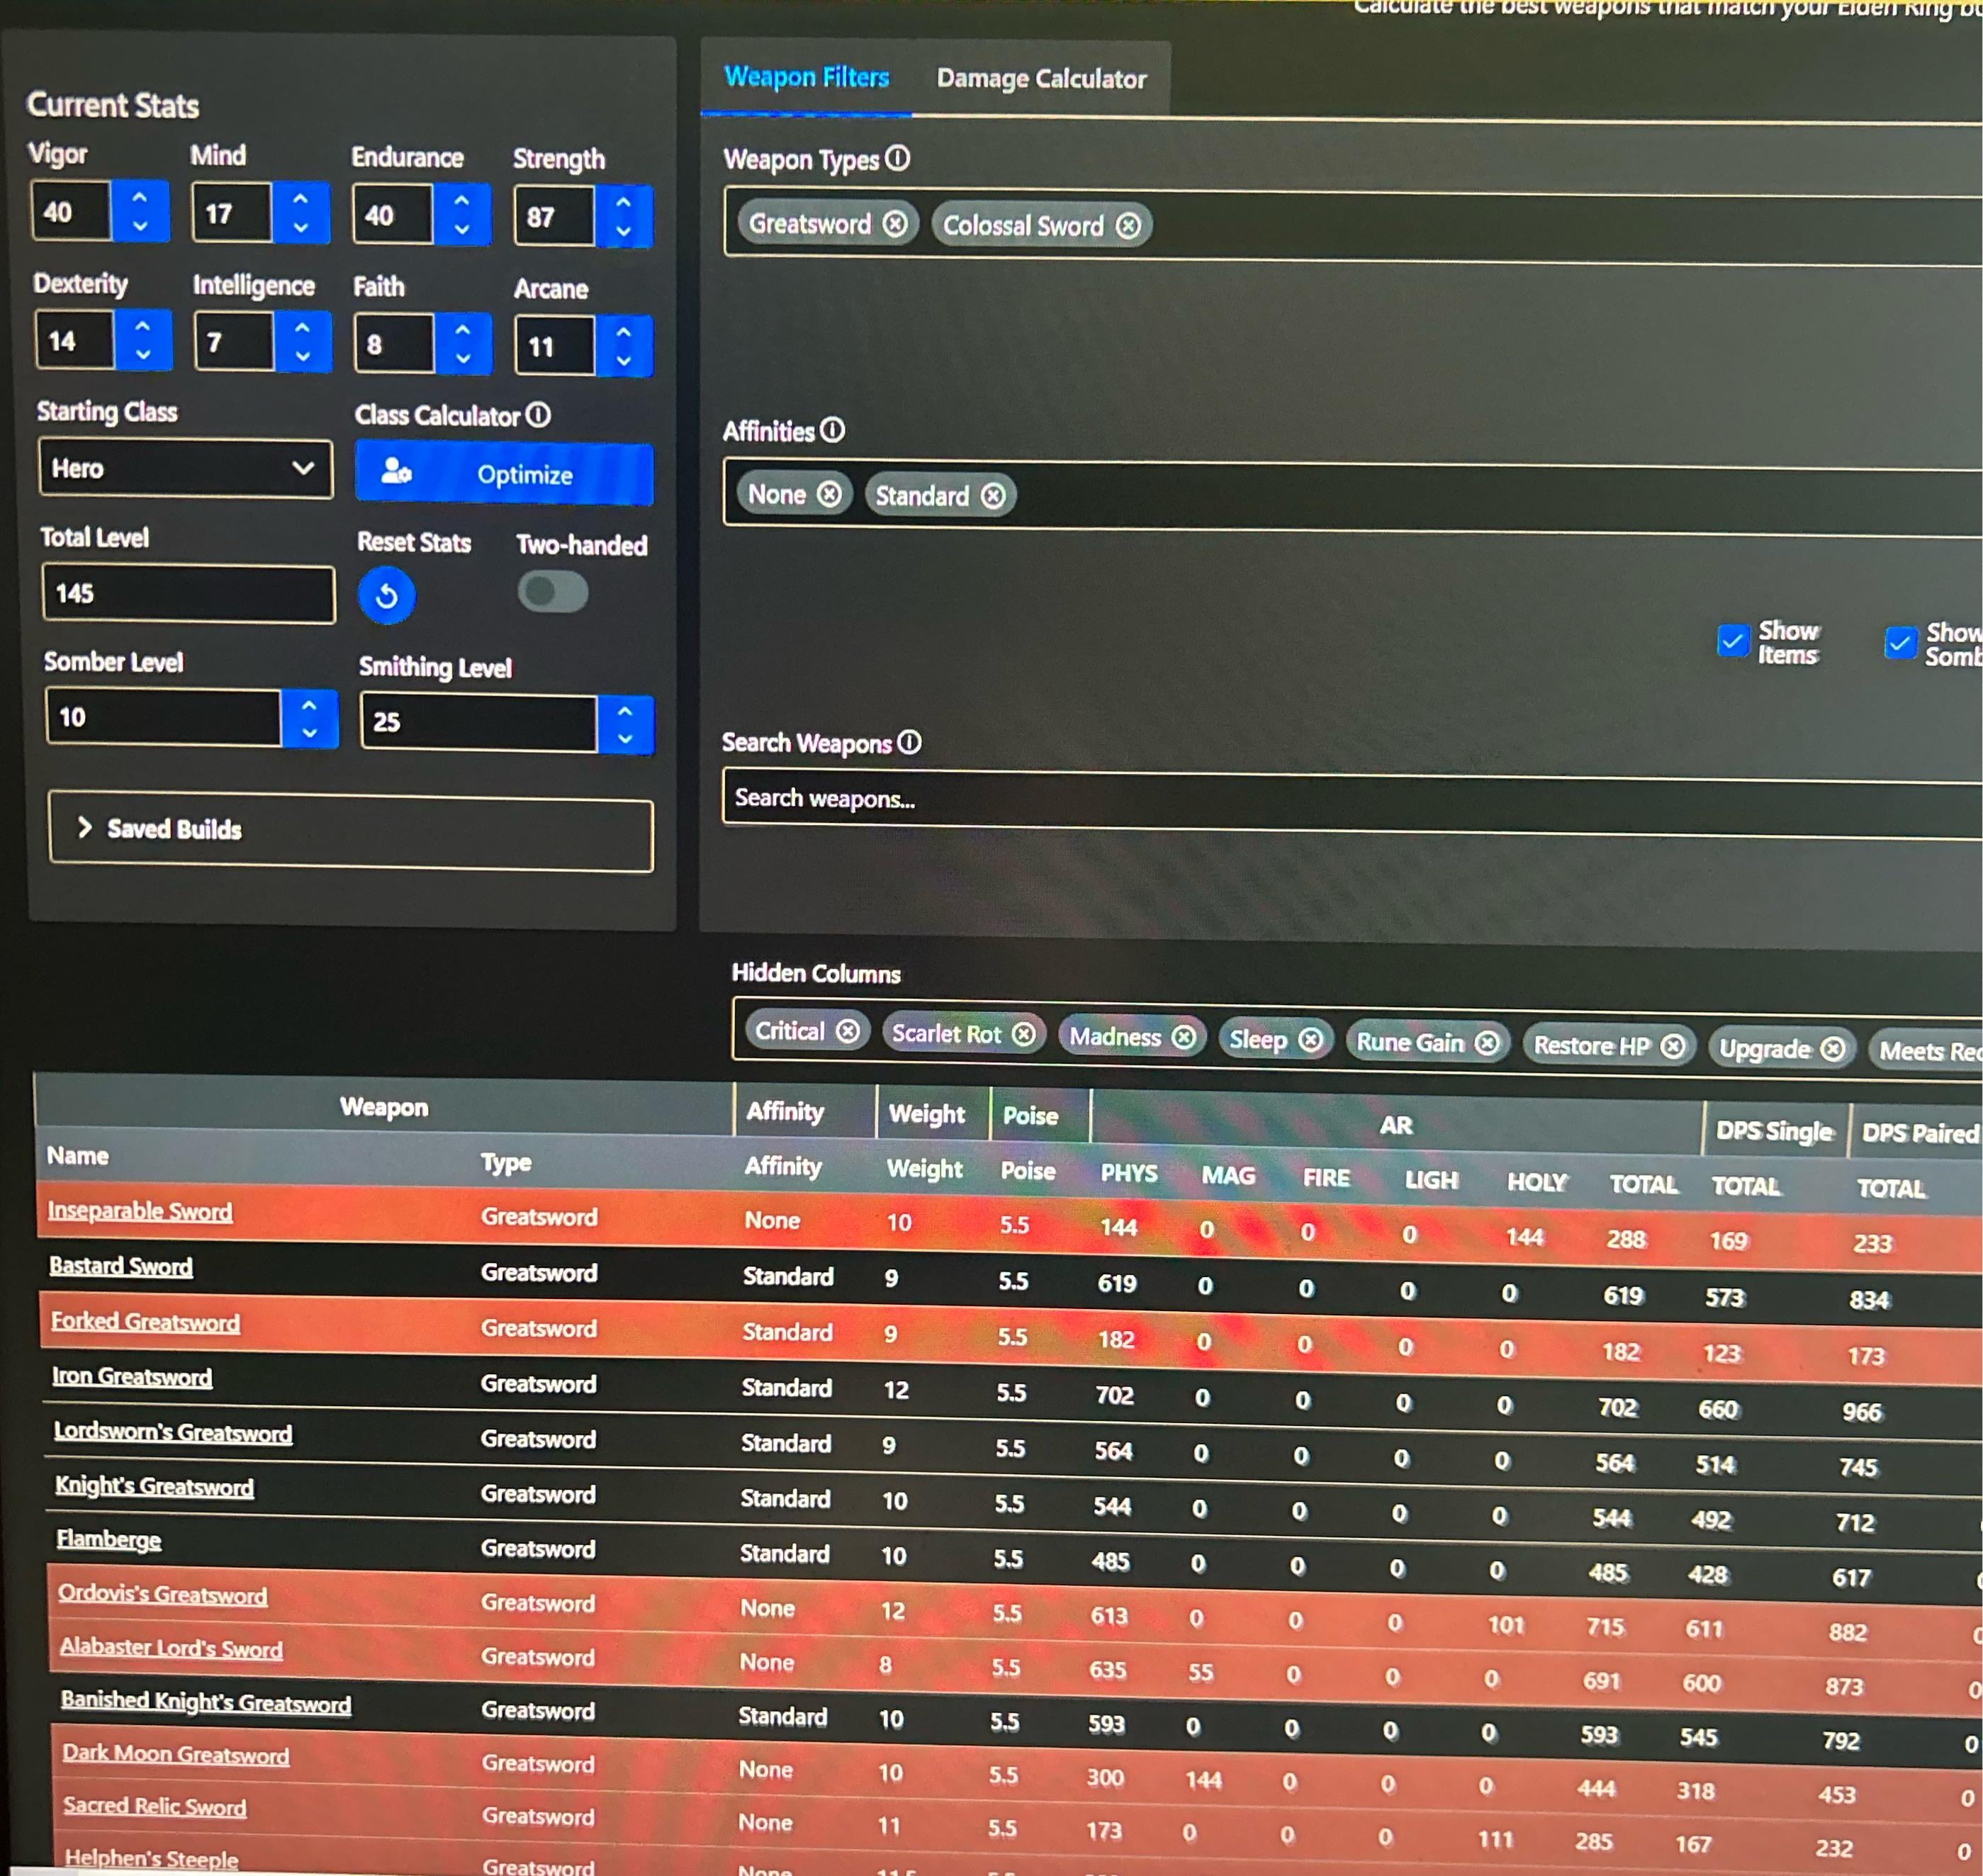Click the Affinities selection box
Image resolution: width=1983 pixels, height=1876 pixels.
coord(1353,497)
